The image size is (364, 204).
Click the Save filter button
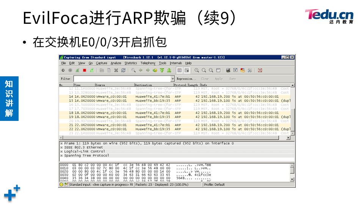(x=232, y=79)
